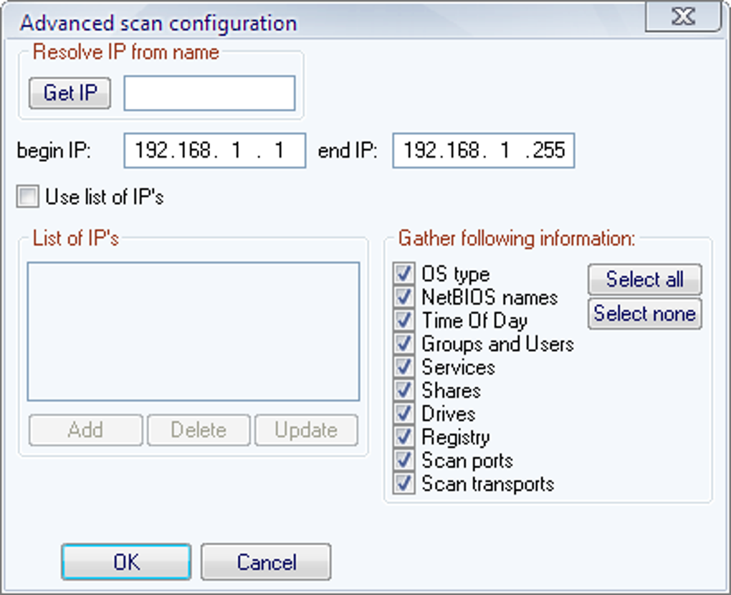Enable the Use list of IP's checkbox

click(x=28, y=197)
